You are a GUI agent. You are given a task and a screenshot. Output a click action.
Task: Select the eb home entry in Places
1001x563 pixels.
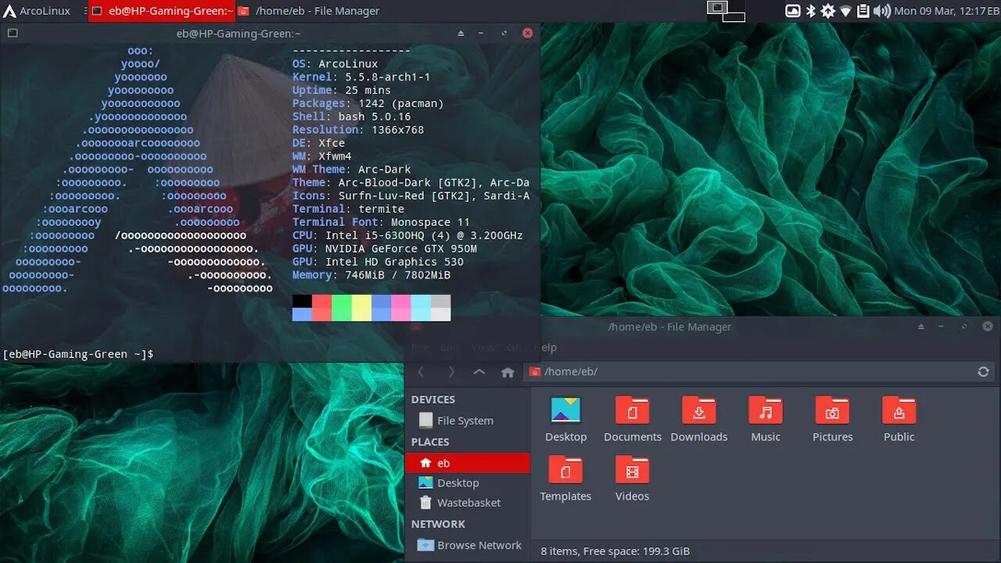[467, 463]
